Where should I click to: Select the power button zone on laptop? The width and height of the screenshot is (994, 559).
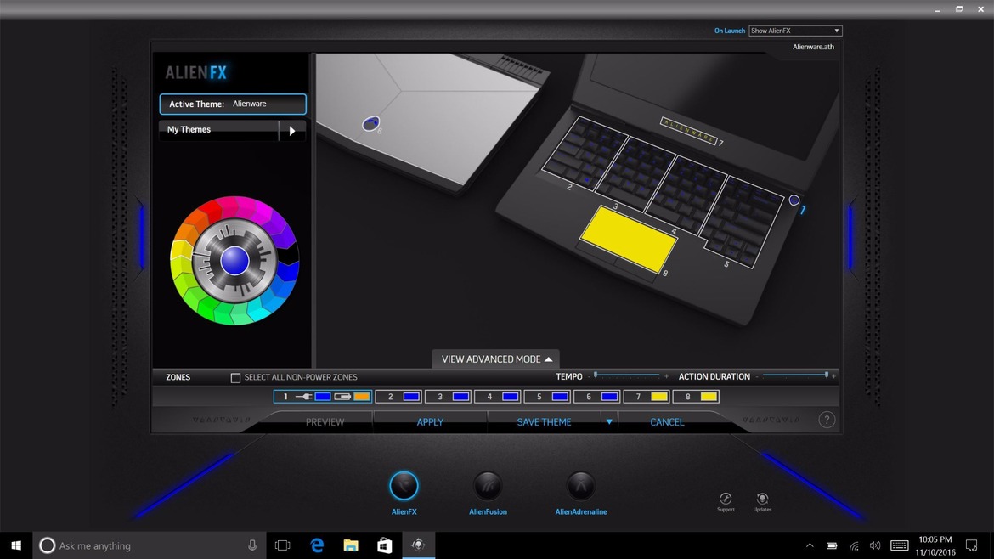point(794,200)
